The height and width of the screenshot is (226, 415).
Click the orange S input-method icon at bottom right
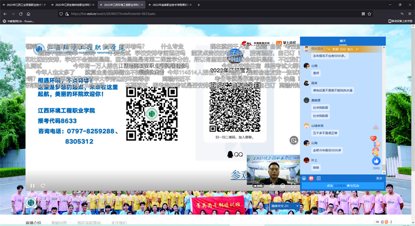click(x=386, y=222)
